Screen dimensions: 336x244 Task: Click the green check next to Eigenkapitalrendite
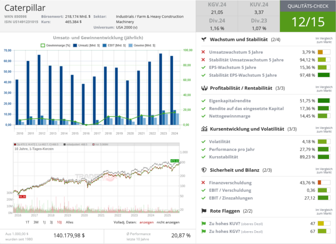click(203, 100)
